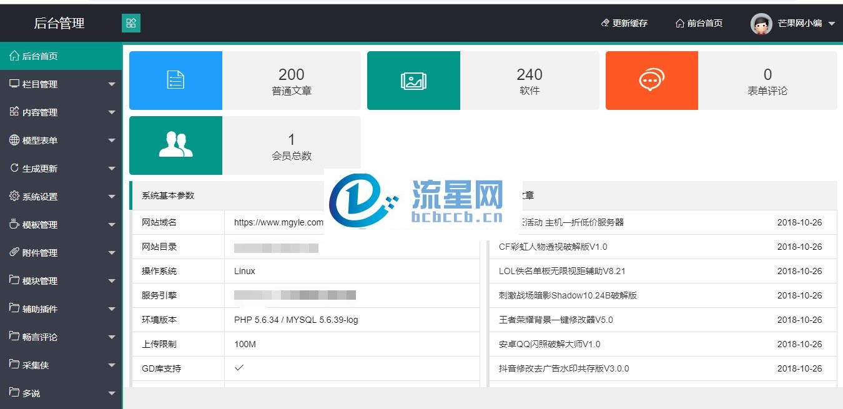Open article 刺激战场暗影Shadow10.24B破解版
Screen dimensions: 843x409
(568, 295)
